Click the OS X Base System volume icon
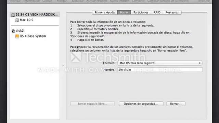The image size is (219, 123). (x=17, y=36)
